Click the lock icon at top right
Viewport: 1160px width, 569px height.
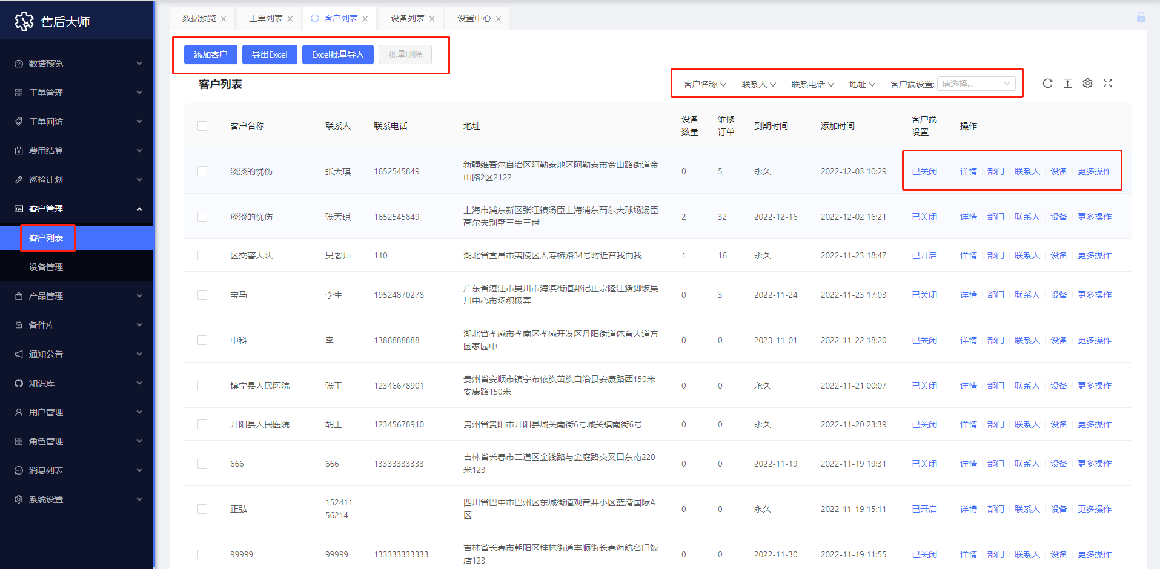[1141, 18]
